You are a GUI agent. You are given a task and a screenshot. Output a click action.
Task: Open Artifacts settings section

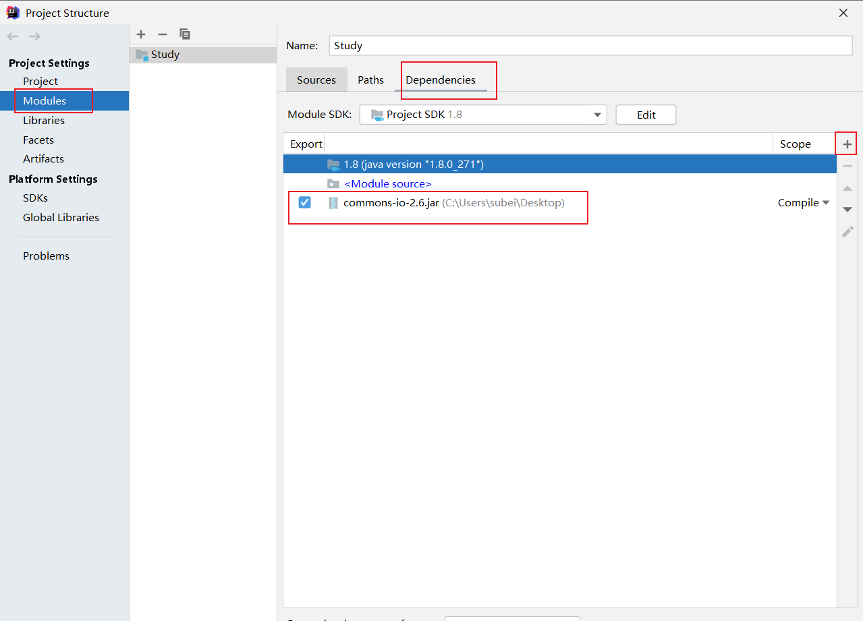[43, 158]
